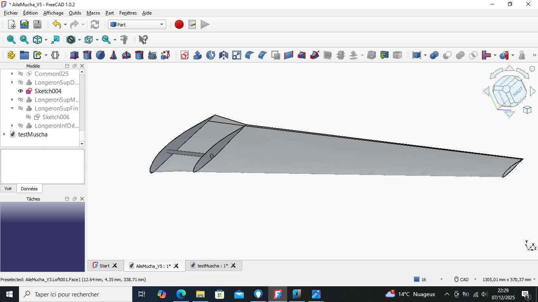Expand the testMuscha document node
Viewport: 538px width, 302px height.
(x=4, y=134)
